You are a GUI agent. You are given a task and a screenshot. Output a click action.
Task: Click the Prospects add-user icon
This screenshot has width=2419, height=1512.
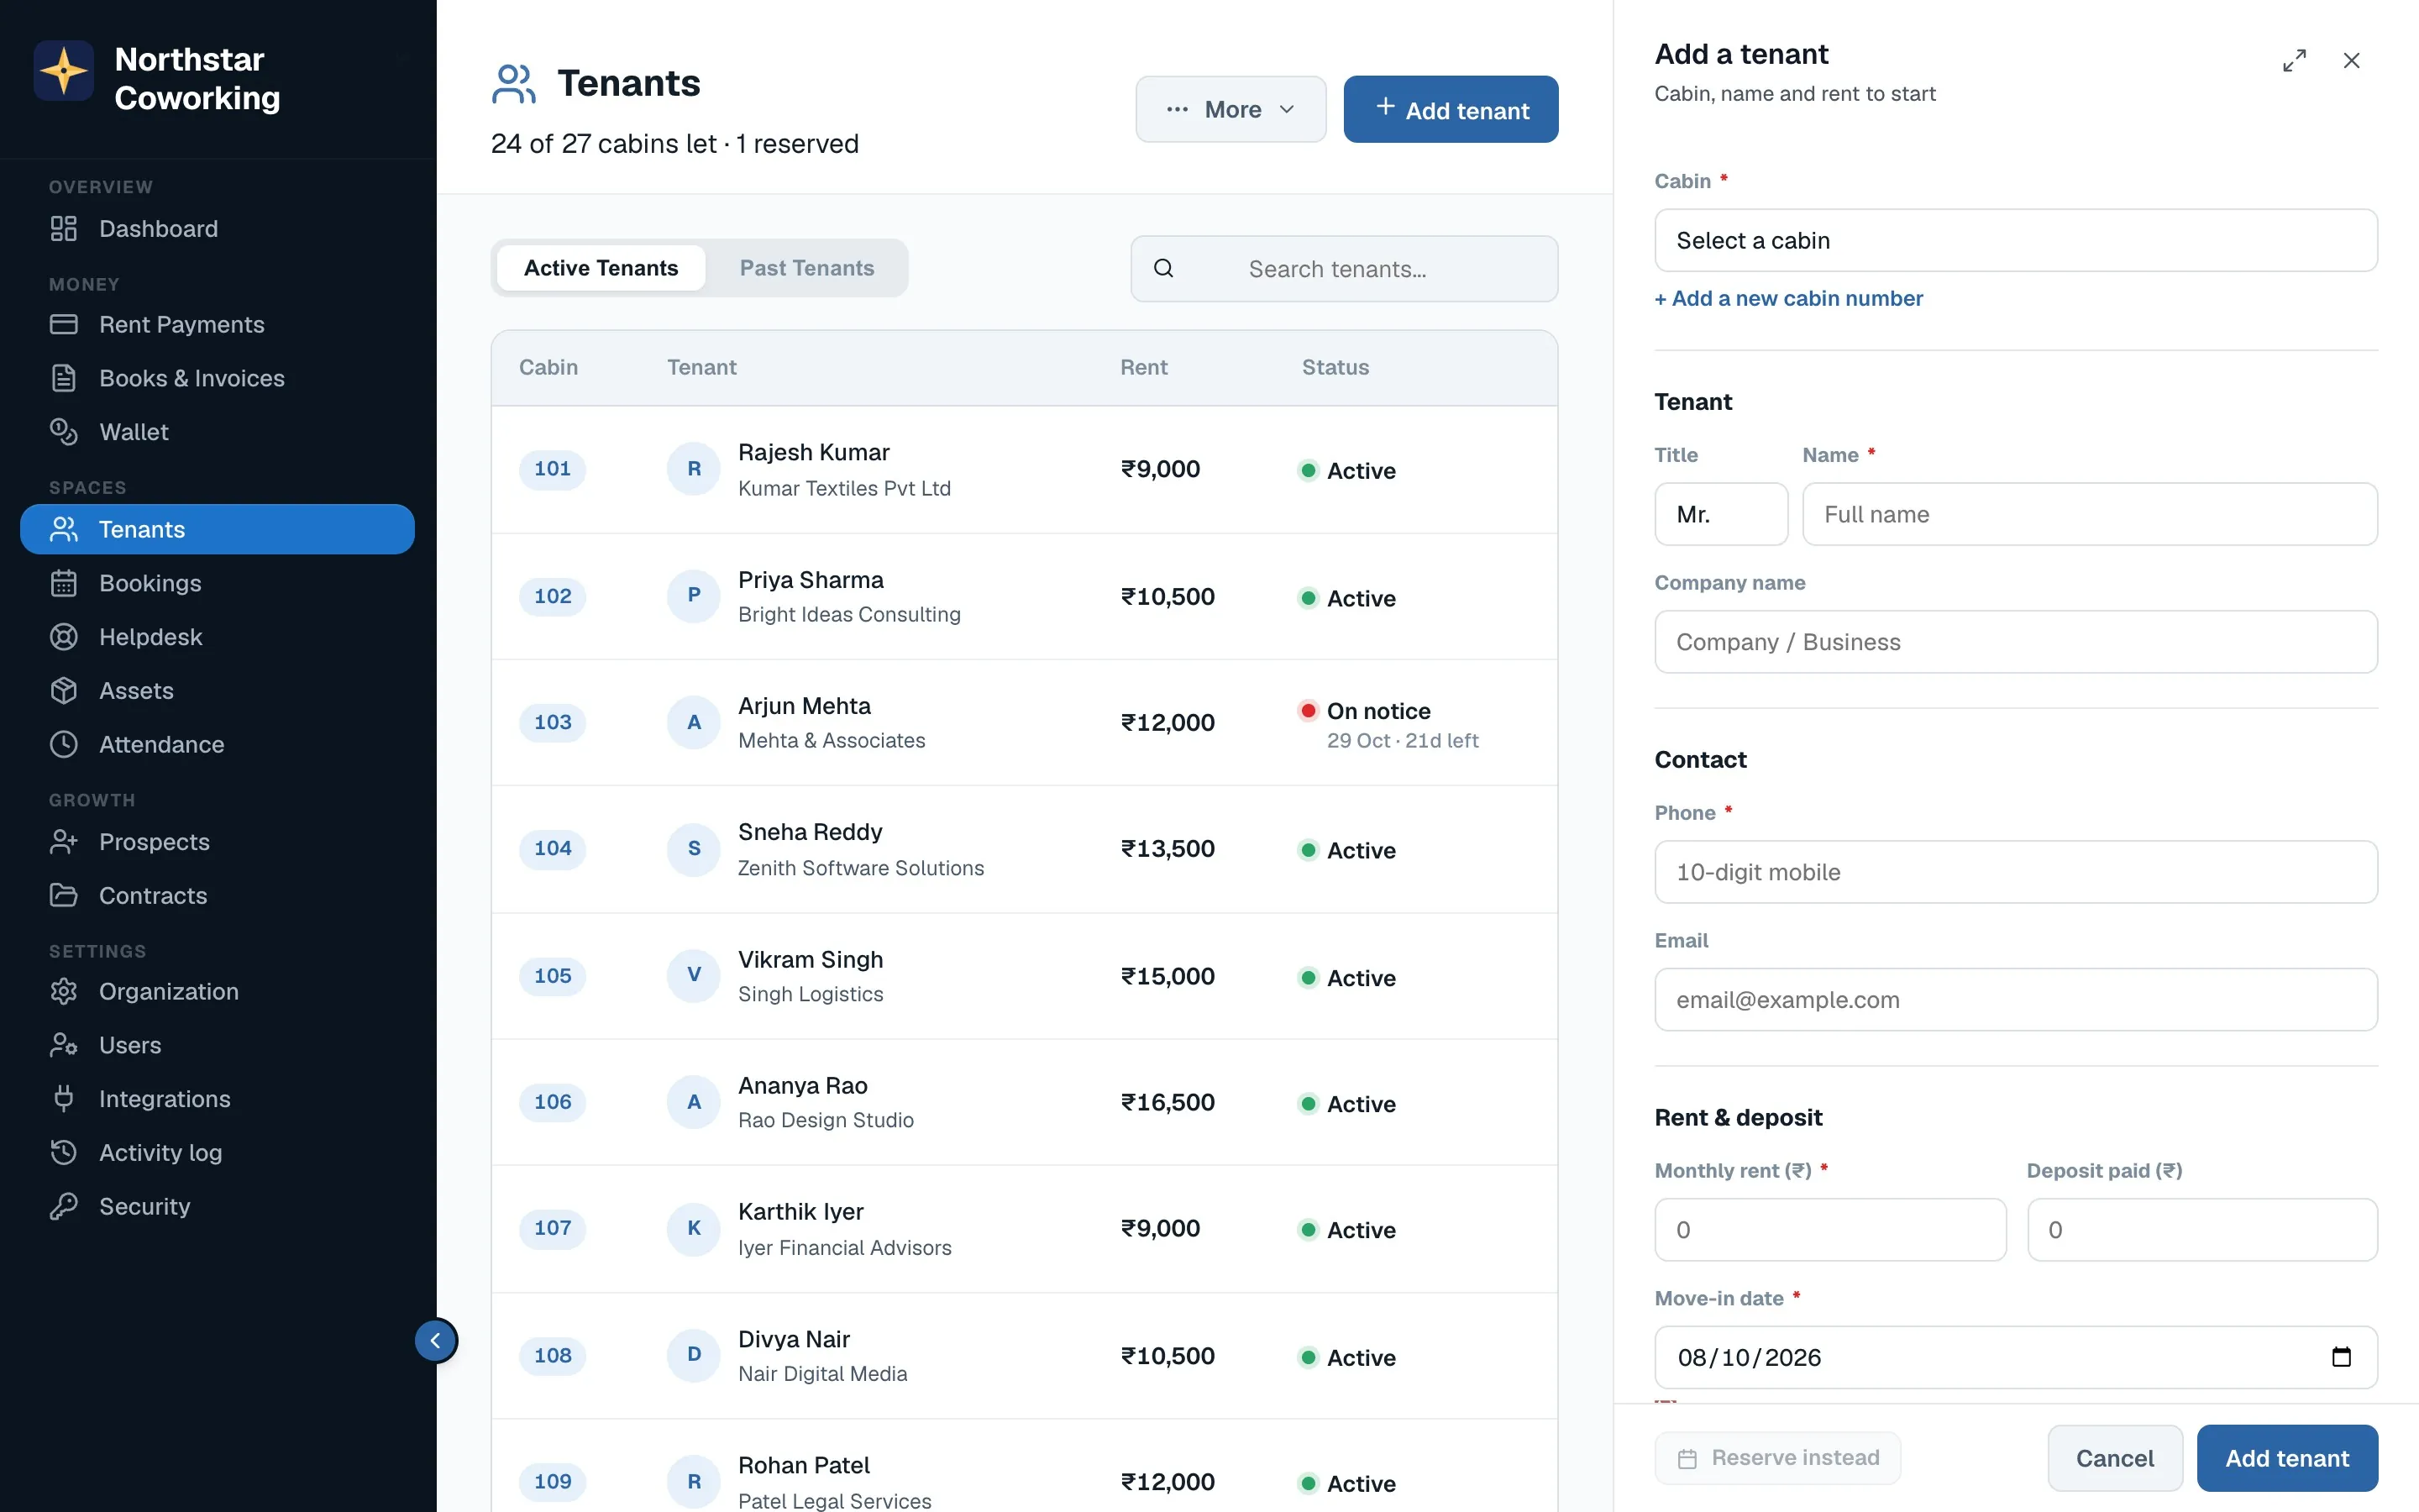pyautogui.click(x=64, y=842)
